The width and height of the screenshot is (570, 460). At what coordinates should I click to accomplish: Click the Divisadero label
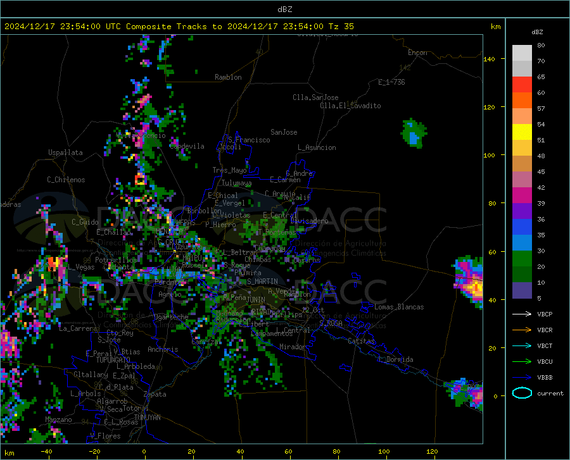pyautogui.click(x=309, y=221)
